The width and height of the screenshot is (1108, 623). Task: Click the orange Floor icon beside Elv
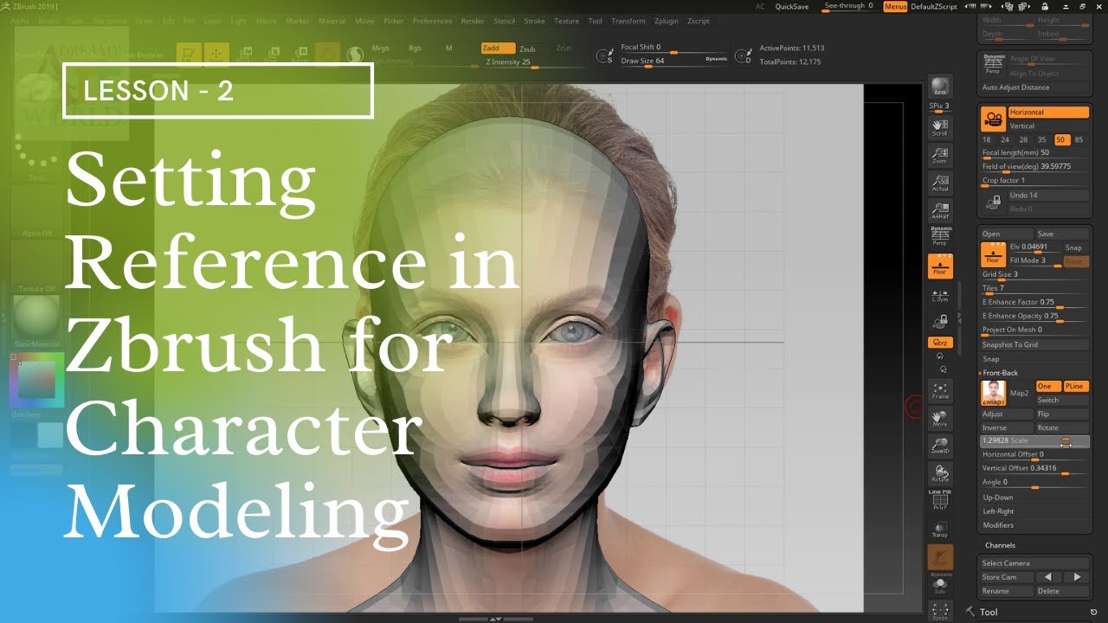(x=993, y=254)
